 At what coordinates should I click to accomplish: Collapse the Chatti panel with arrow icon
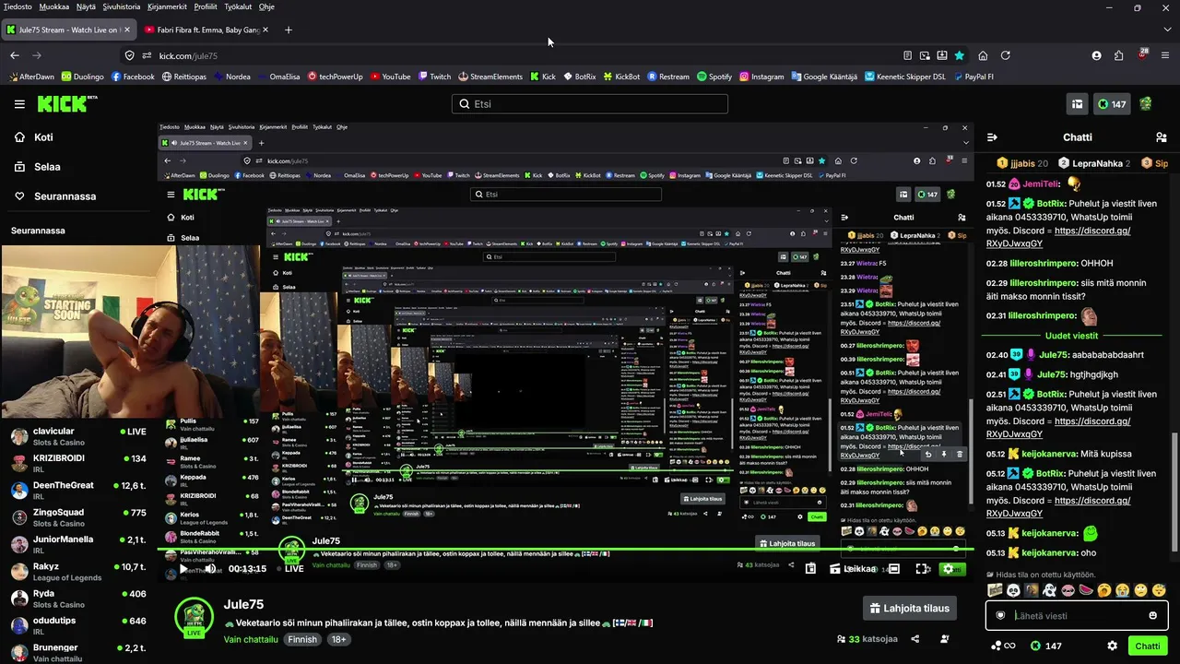[x=992, y=137]
